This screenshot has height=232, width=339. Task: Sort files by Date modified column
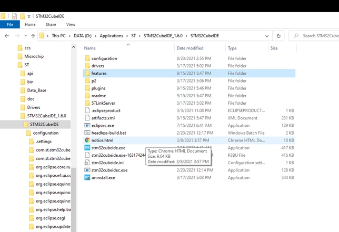point(190,48)
